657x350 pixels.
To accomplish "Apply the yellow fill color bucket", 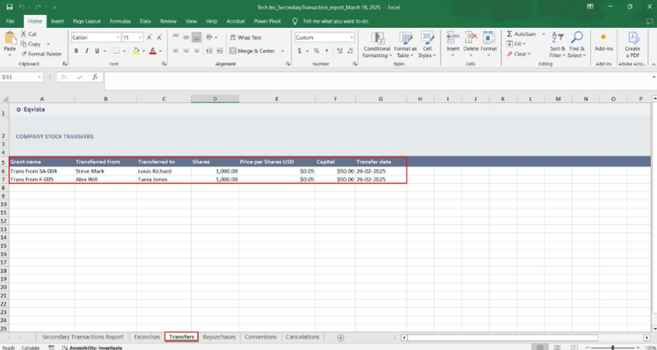I will [135, 51].
